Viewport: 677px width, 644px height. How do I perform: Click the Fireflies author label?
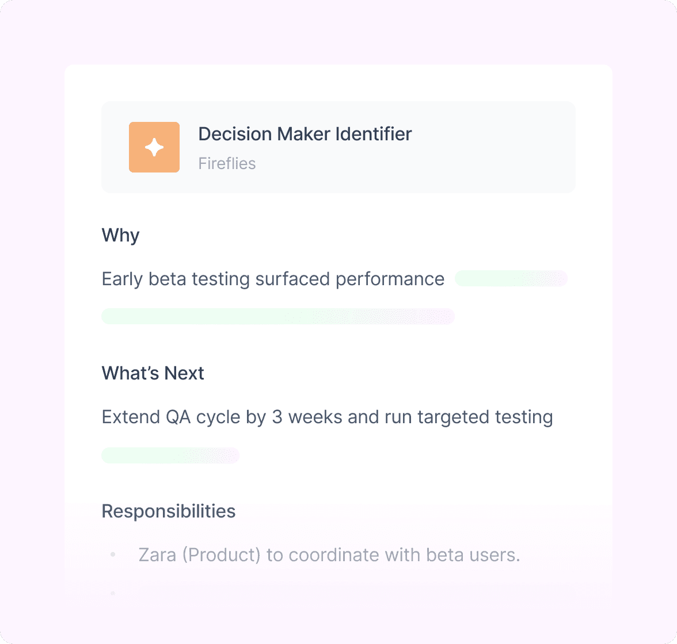point(227,163)
